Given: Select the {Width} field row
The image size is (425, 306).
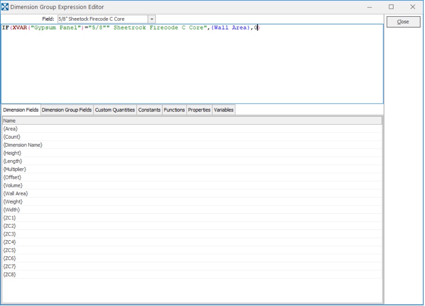Looking at the screenshot, I should pos(192,210).
